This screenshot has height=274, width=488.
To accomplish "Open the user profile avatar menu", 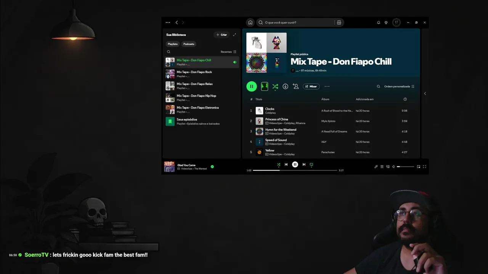I will tap(396, 22).
